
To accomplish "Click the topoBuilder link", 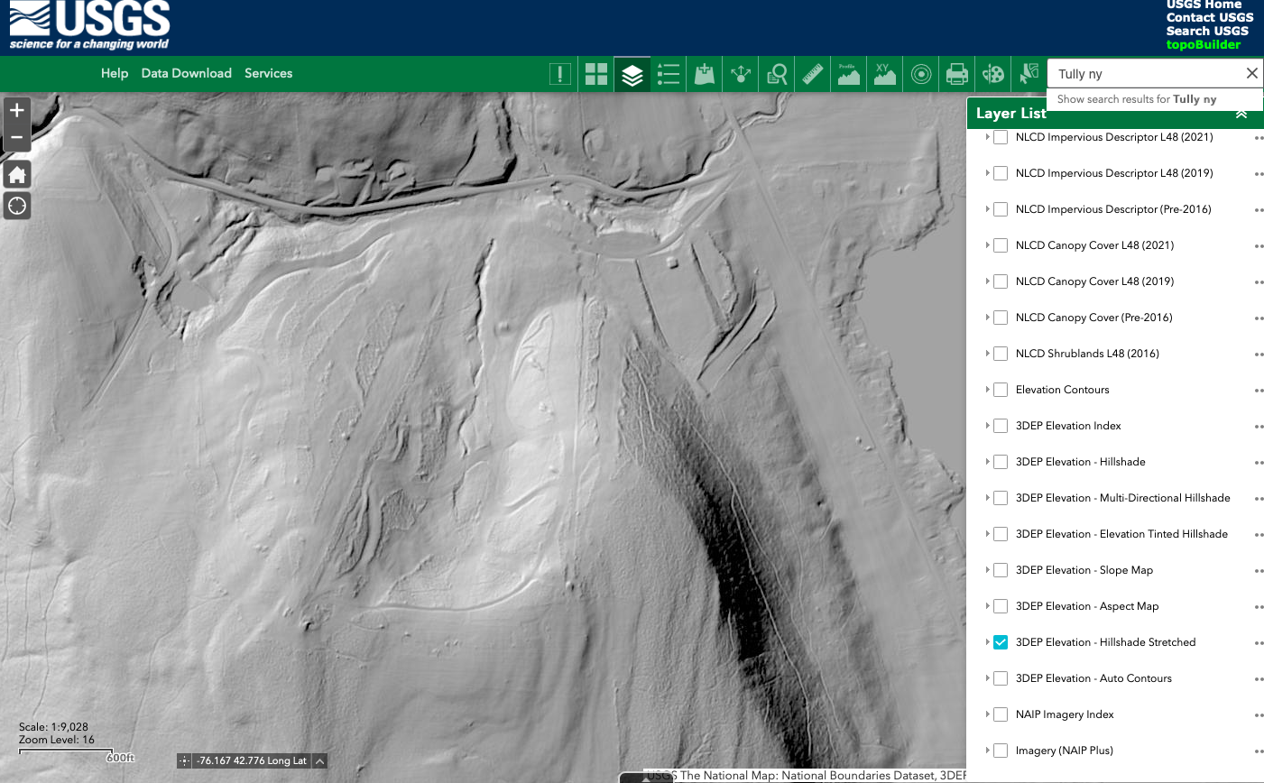I will click(1203, 44).
